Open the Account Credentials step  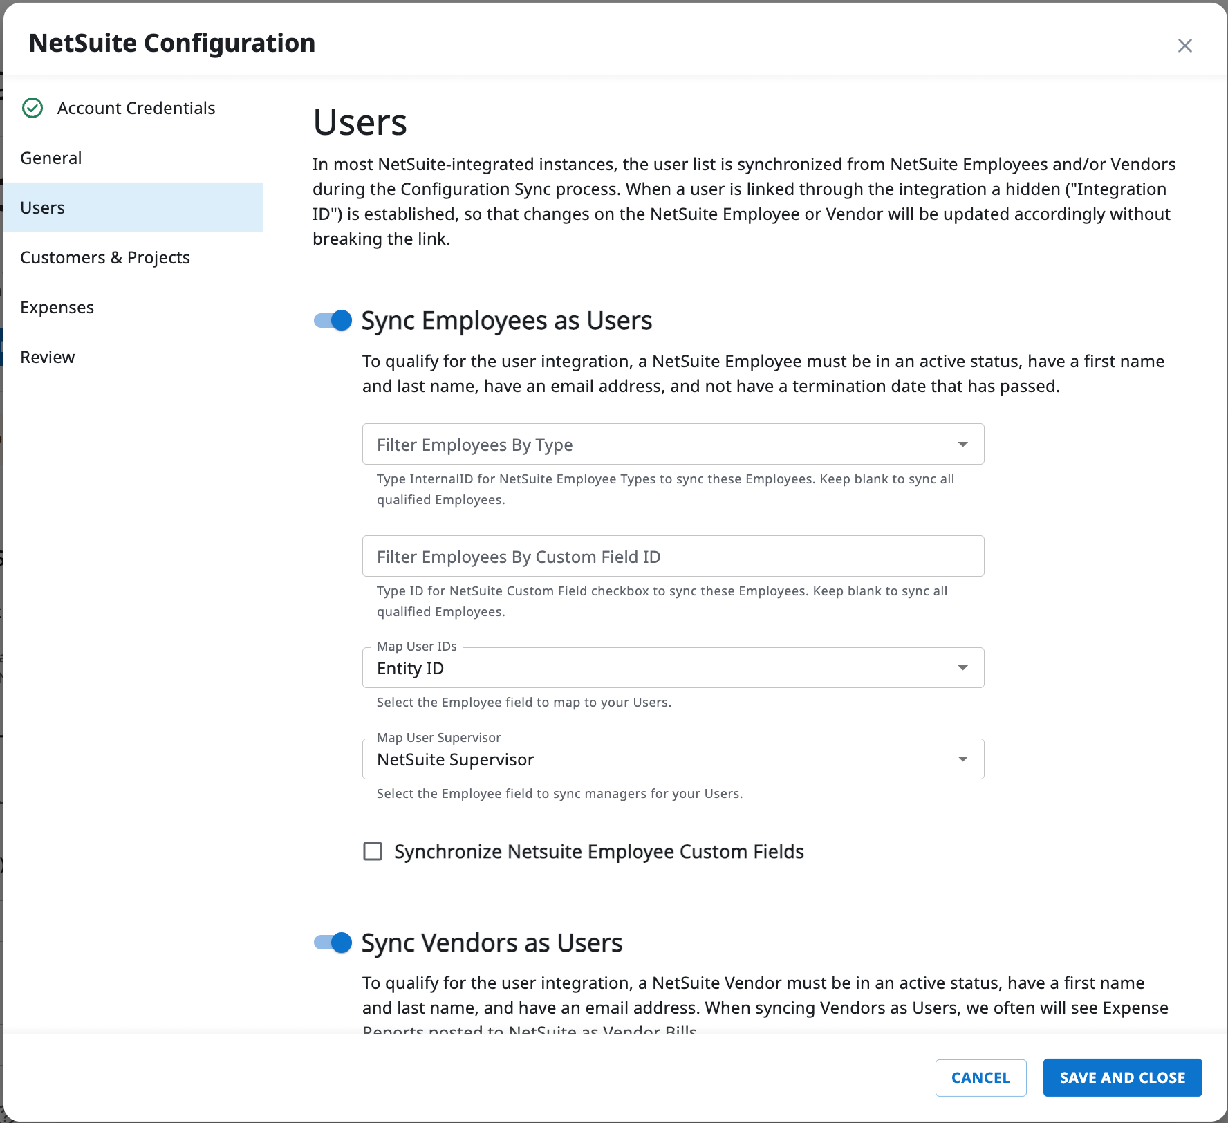(x=136, y=108)
